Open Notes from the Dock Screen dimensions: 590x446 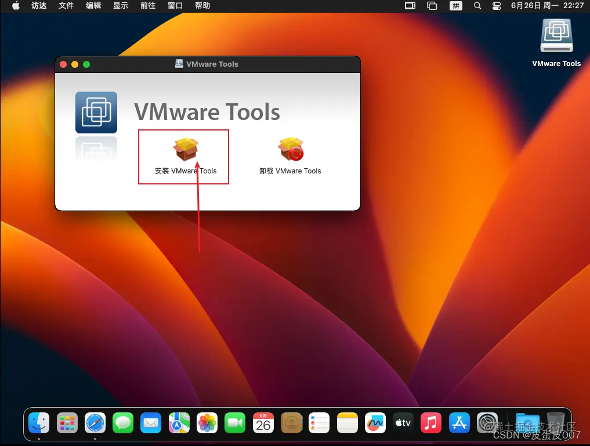coord(348,423)
